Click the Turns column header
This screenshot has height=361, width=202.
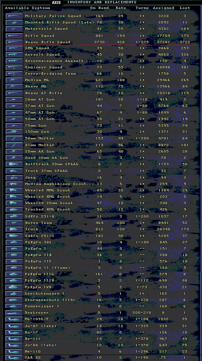(142, 8)
